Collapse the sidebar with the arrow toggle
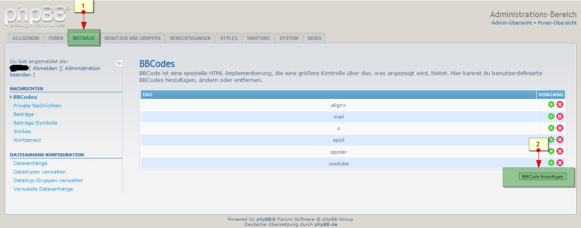Image resolution: width=581 pixels, height=228 pixels. pyautogui.click(x=119, y=64)
